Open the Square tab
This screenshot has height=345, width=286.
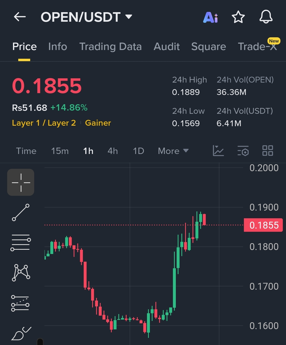[x=209, y=47]
